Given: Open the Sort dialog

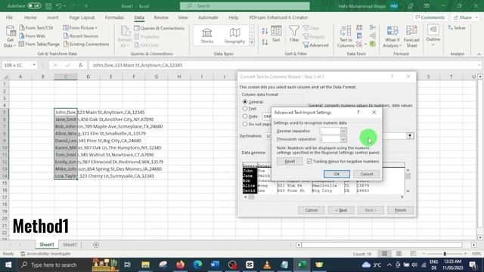Looking at the screenshot, I should point(276,34).
